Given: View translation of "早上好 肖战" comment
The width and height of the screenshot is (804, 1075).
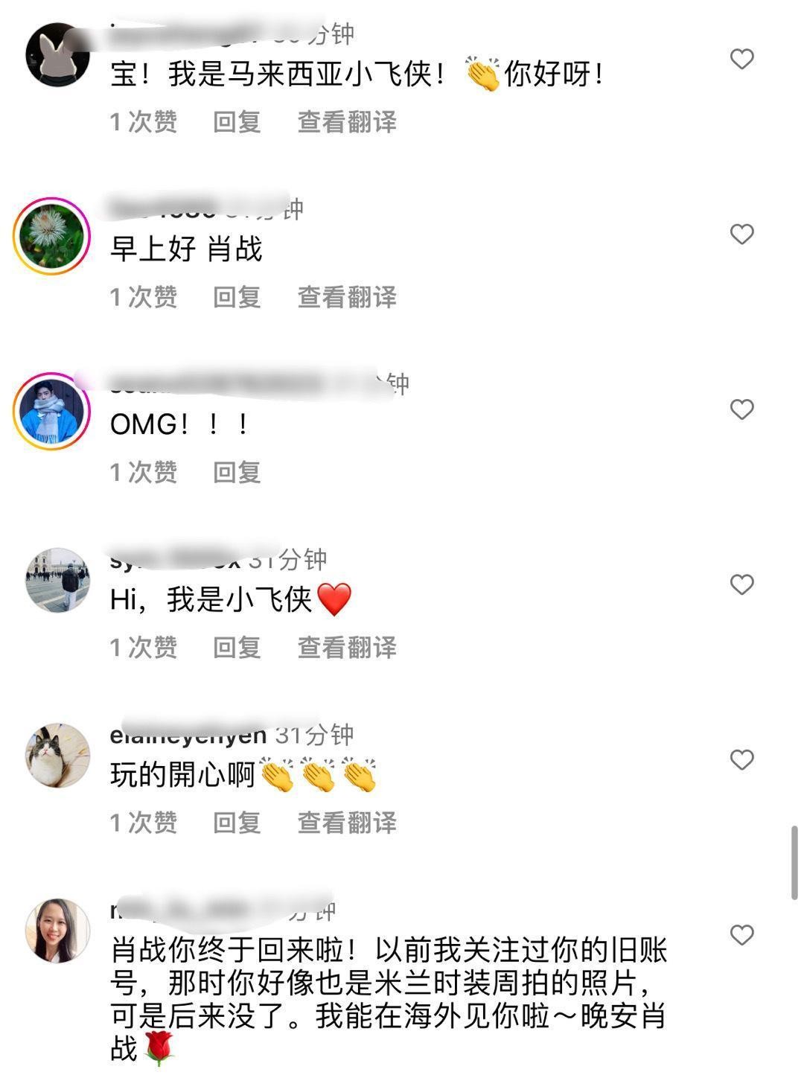Looking at the screenshot, I should 347,297.
